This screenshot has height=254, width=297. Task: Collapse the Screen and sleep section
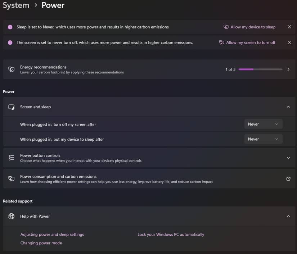[x=288, y=107]
